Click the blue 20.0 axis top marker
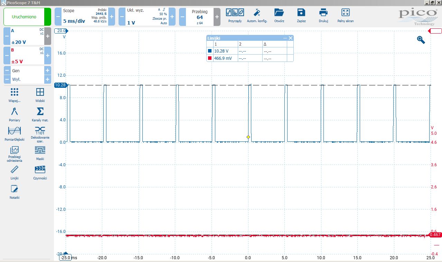 (62, 31)
